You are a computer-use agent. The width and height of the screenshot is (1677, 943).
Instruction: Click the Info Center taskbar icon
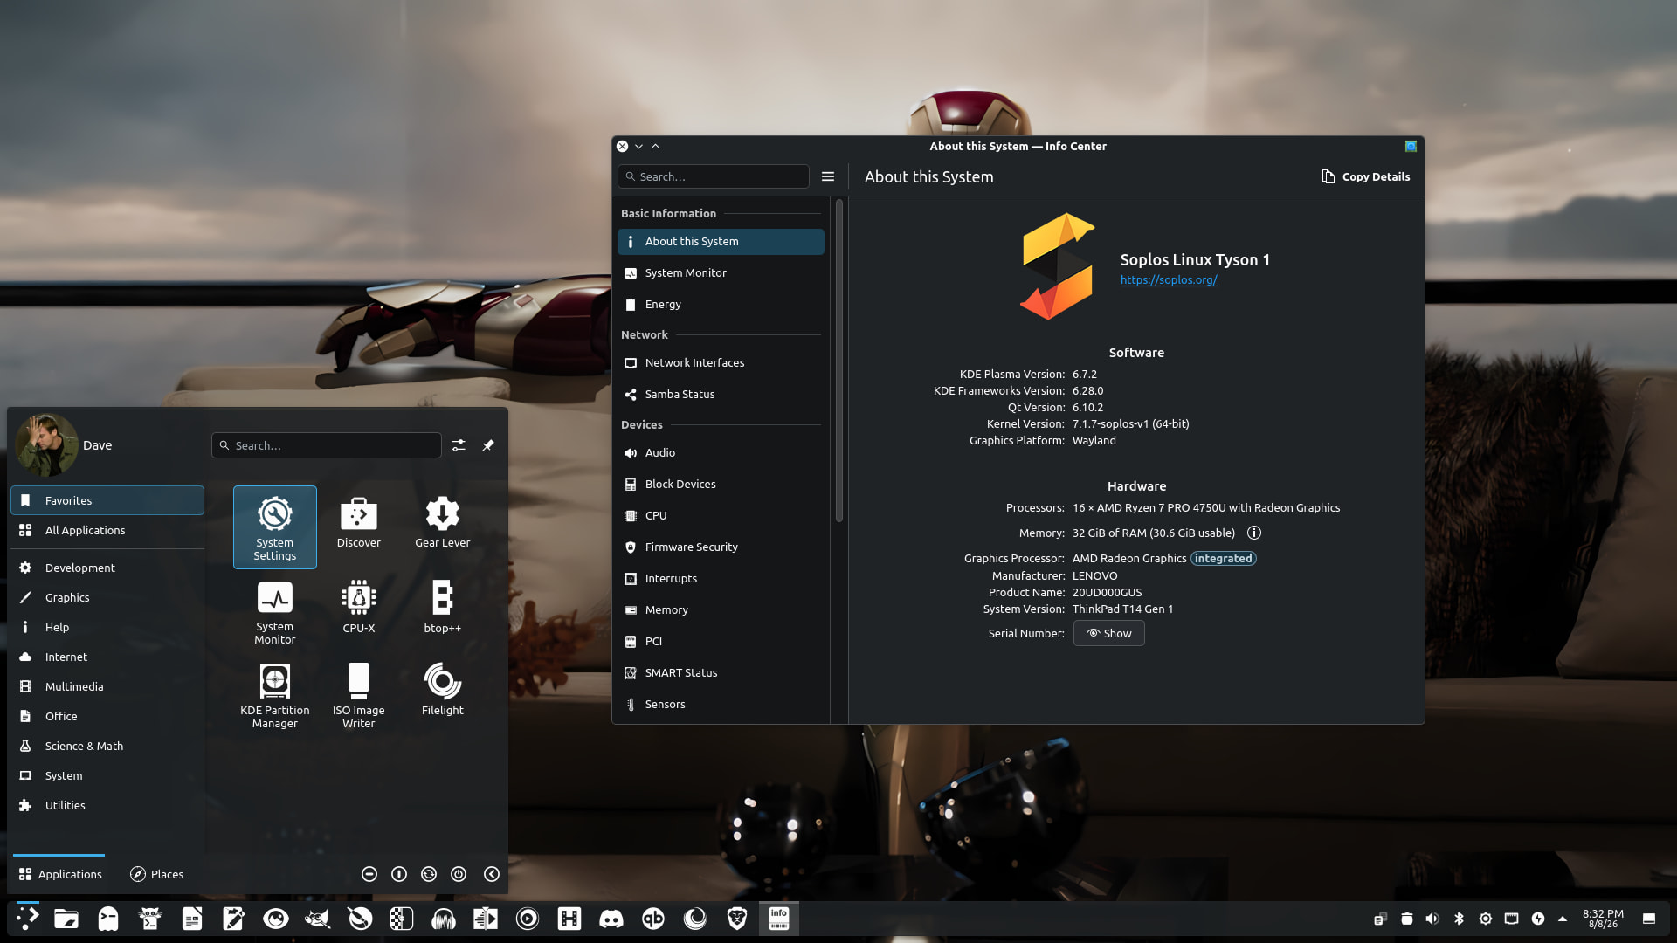point(779,919)
